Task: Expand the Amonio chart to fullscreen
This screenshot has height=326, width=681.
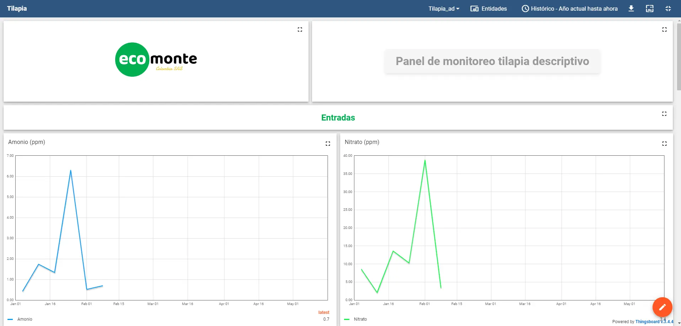Action: 328,144
